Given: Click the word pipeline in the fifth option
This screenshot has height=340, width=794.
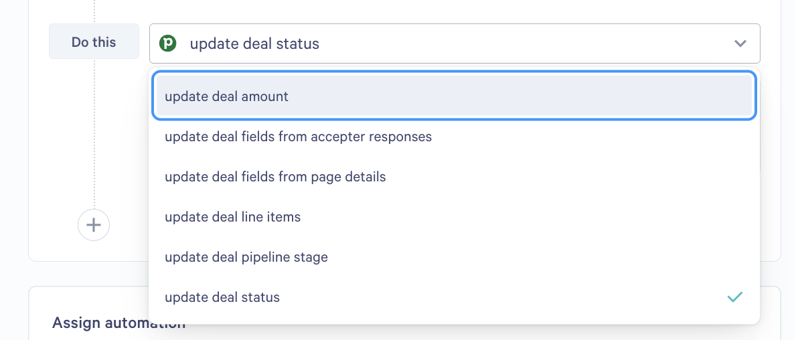Looking at the screenshot, I should click(x=267, y=257).
